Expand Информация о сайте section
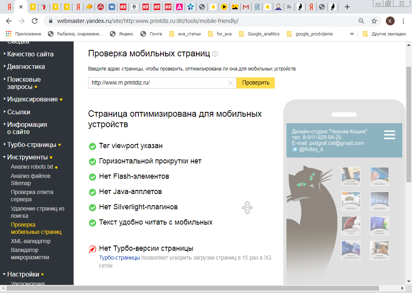The width and height of the screenshot is (412, 293). pyautogui.click(x=27, y=128)
